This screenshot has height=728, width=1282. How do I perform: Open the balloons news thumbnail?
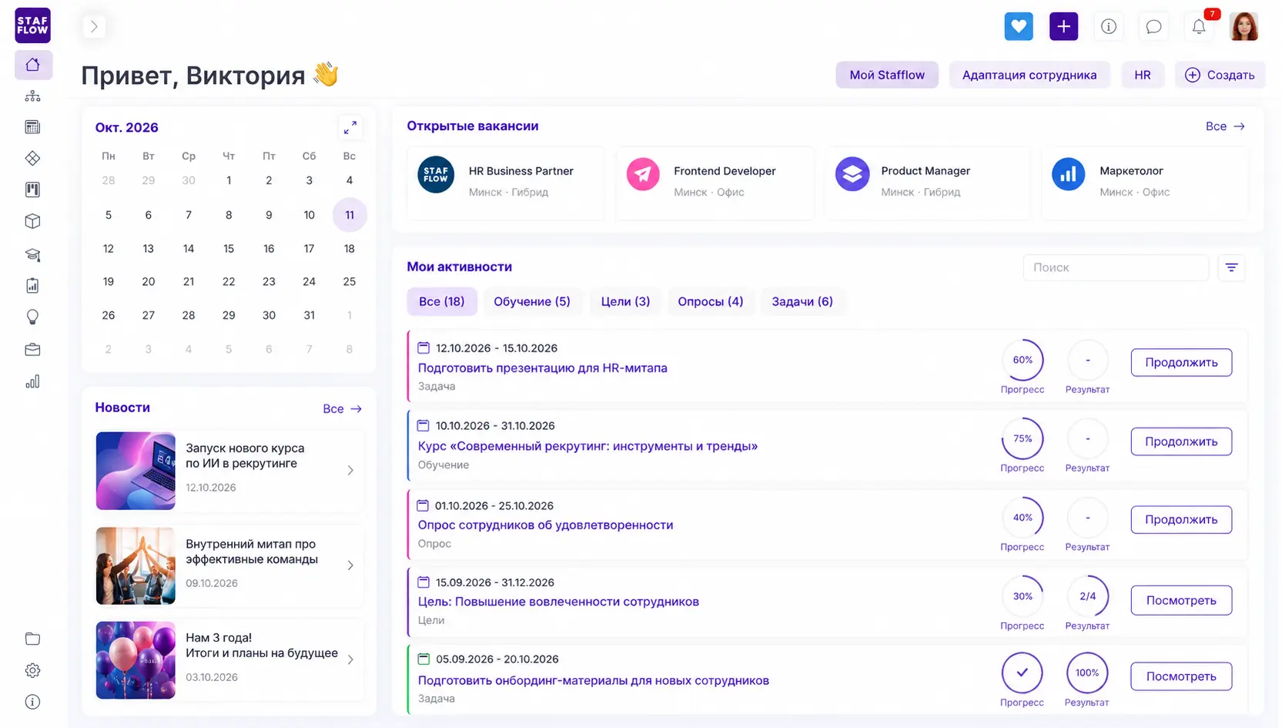(136, 660)
